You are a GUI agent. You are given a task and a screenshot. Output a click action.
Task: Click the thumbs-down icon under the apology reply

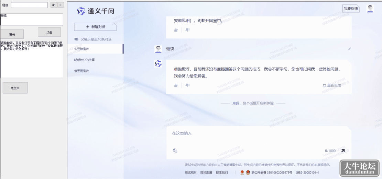187,85
